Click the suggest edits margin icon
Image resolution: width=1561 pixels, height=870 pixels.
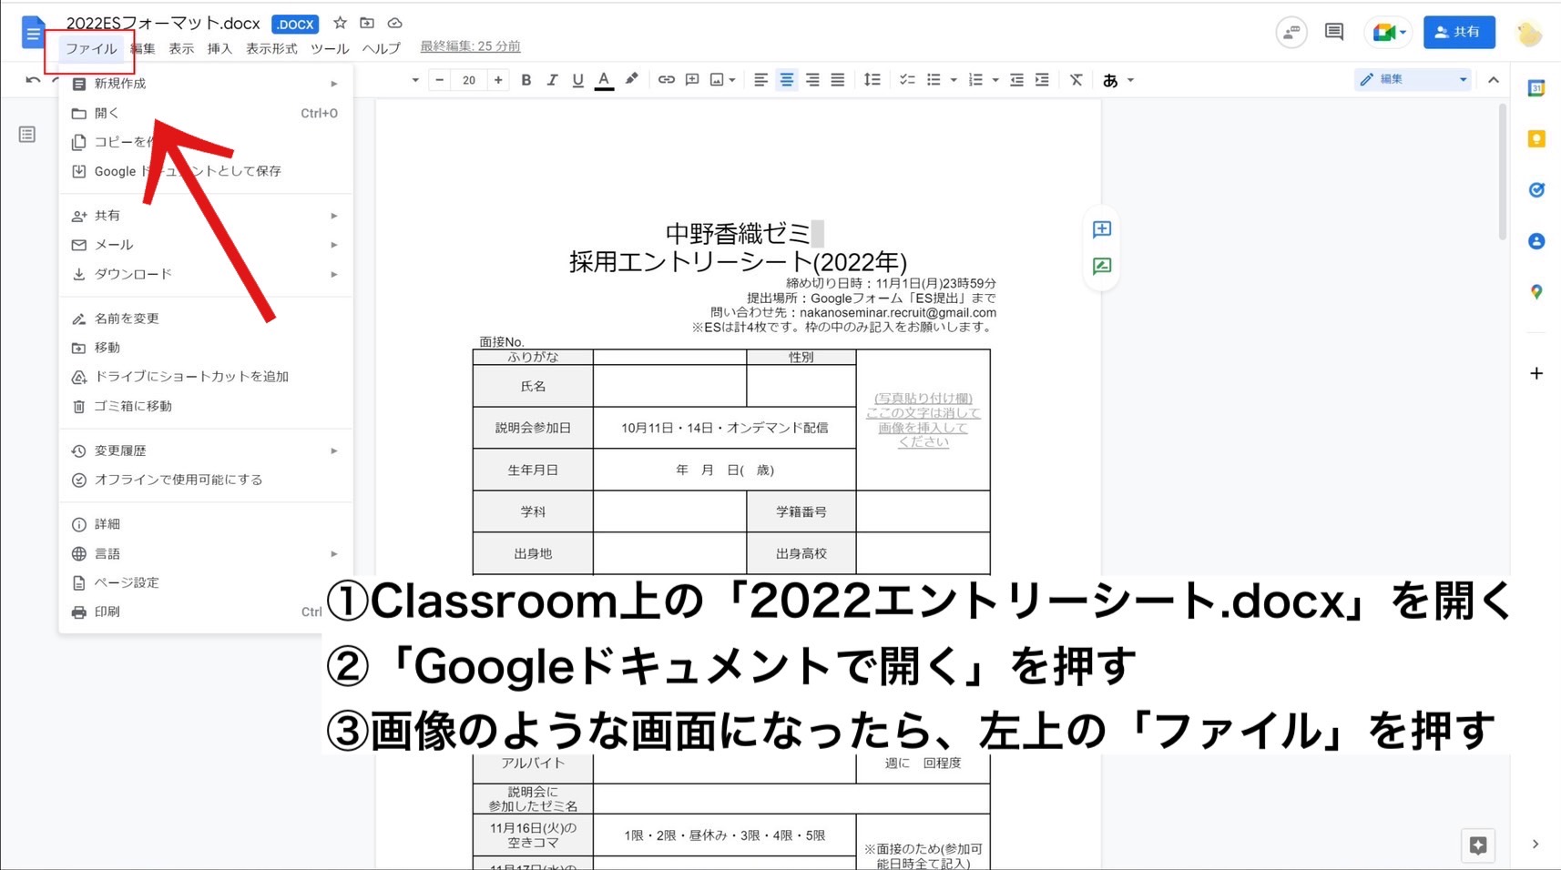pos(1102,267)
